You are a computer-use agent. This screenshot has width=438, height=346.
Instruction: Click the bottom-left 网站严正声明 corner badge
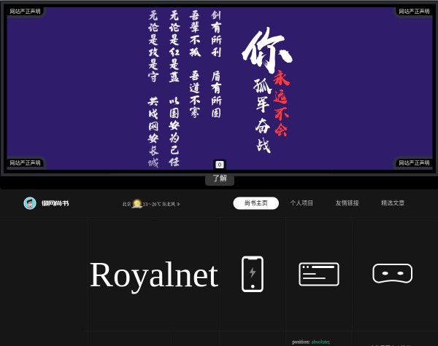click(26, 162)
